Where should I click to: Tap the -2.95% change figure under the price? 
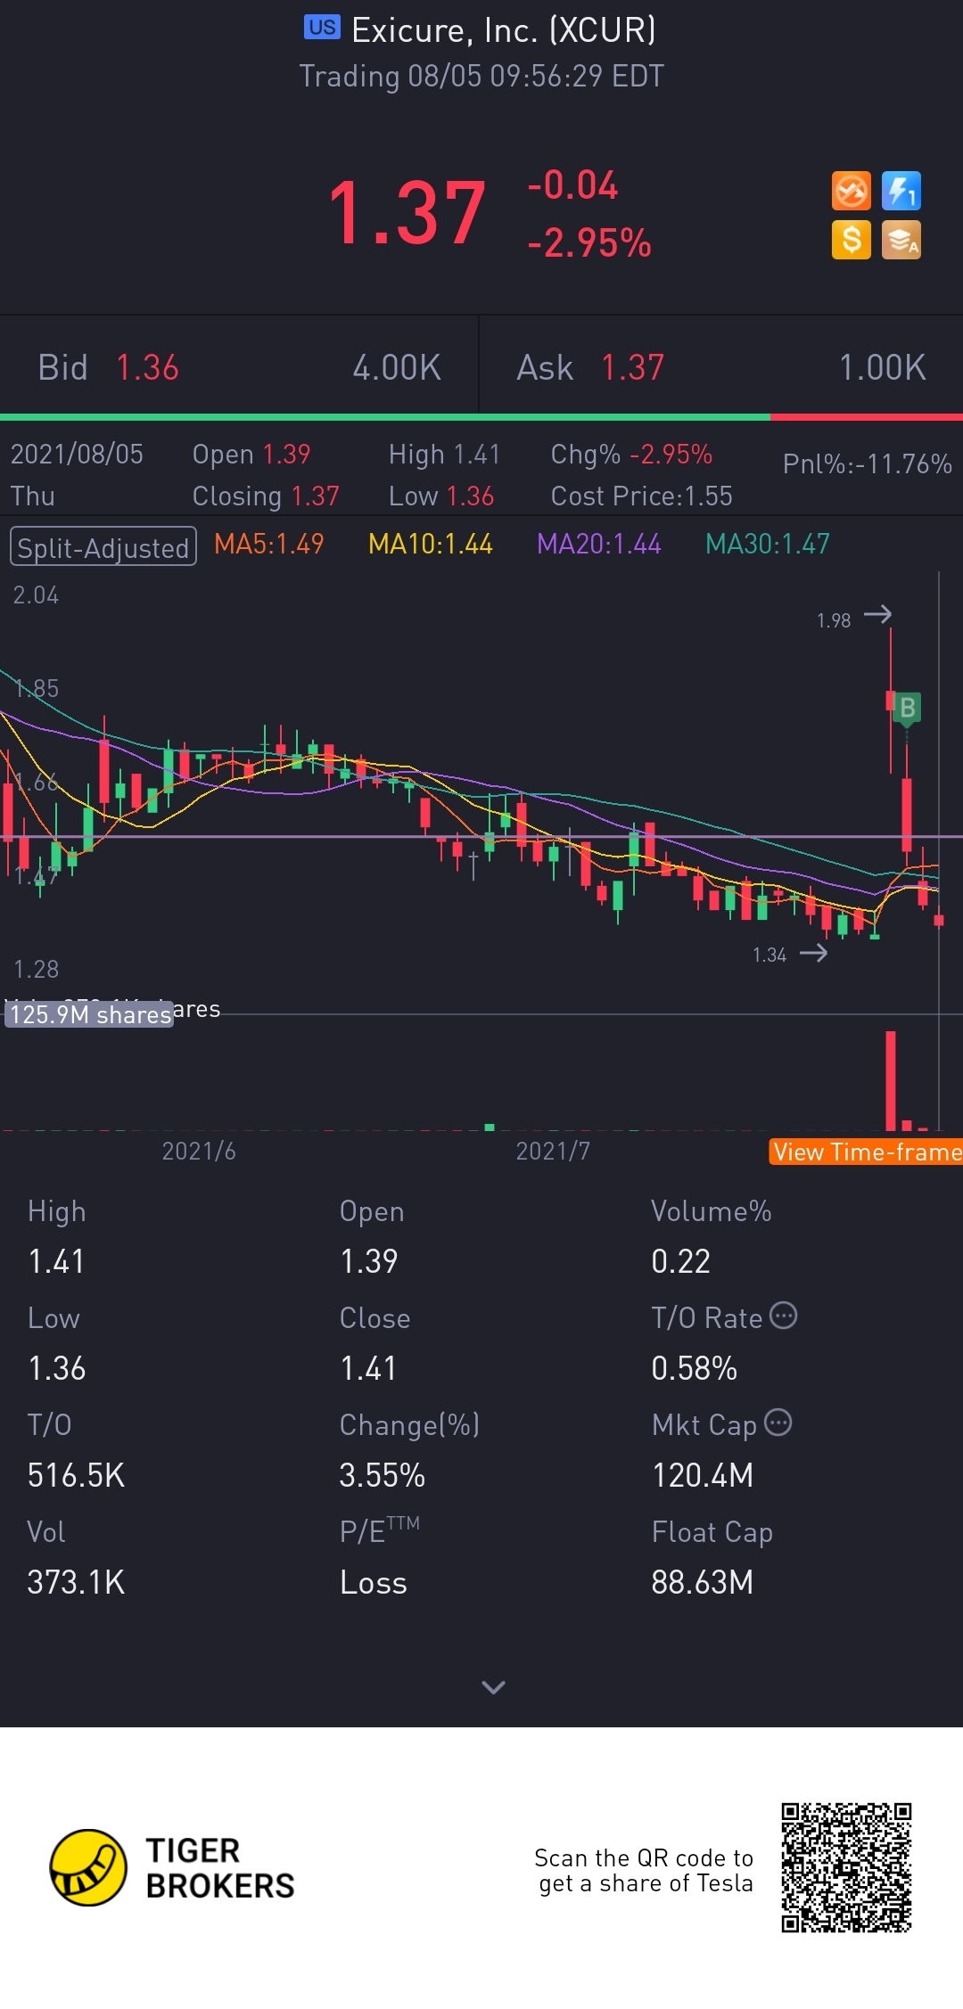pos(588,242)
